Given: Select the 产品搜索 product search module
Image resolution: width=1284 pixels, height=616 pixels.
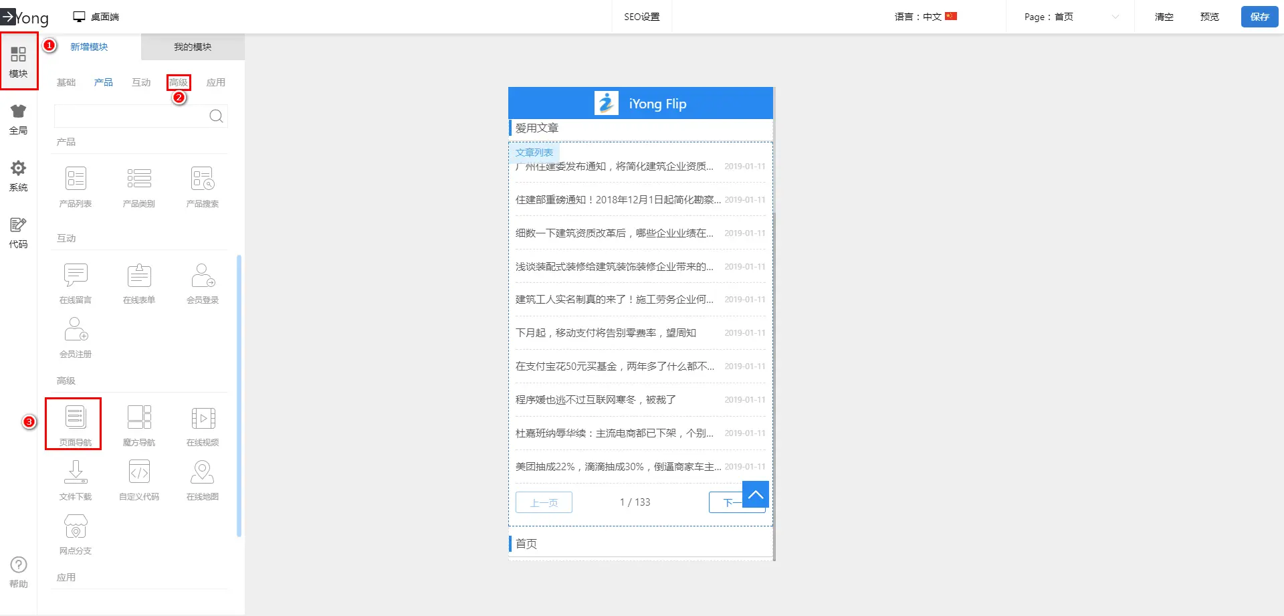Looking at the screenshot, I should [x=203, y=185].
